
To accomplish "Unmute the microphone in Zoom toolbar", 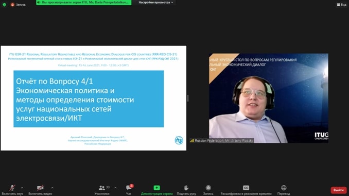I will coord(12,190).
